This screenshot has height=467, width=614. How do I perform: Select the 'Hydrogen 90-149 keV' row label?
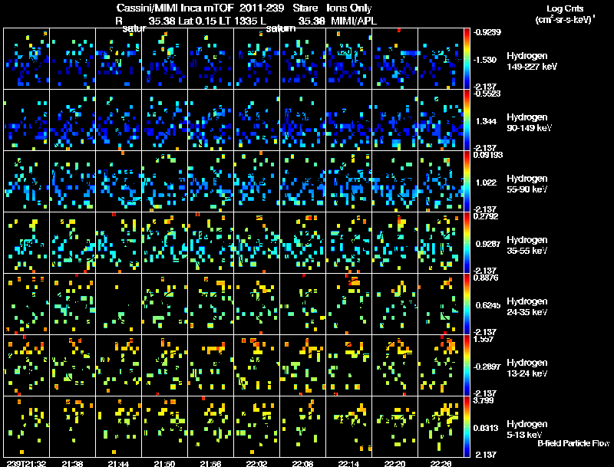[x=529, y=123]
